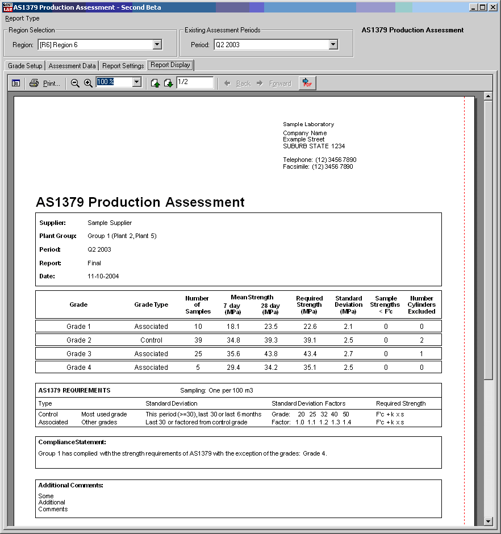Click the Forward navigation button
The width and height of the screenshot is (501, 534).
(x=274, y=84)
